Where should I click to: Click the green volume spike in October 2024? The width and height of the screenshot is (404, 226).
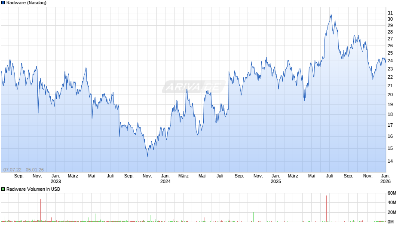pos(253,217)
